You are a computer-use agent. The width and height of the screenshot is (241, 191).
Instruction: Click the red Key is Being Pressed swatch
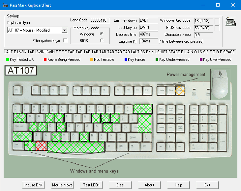click(45, 60)
